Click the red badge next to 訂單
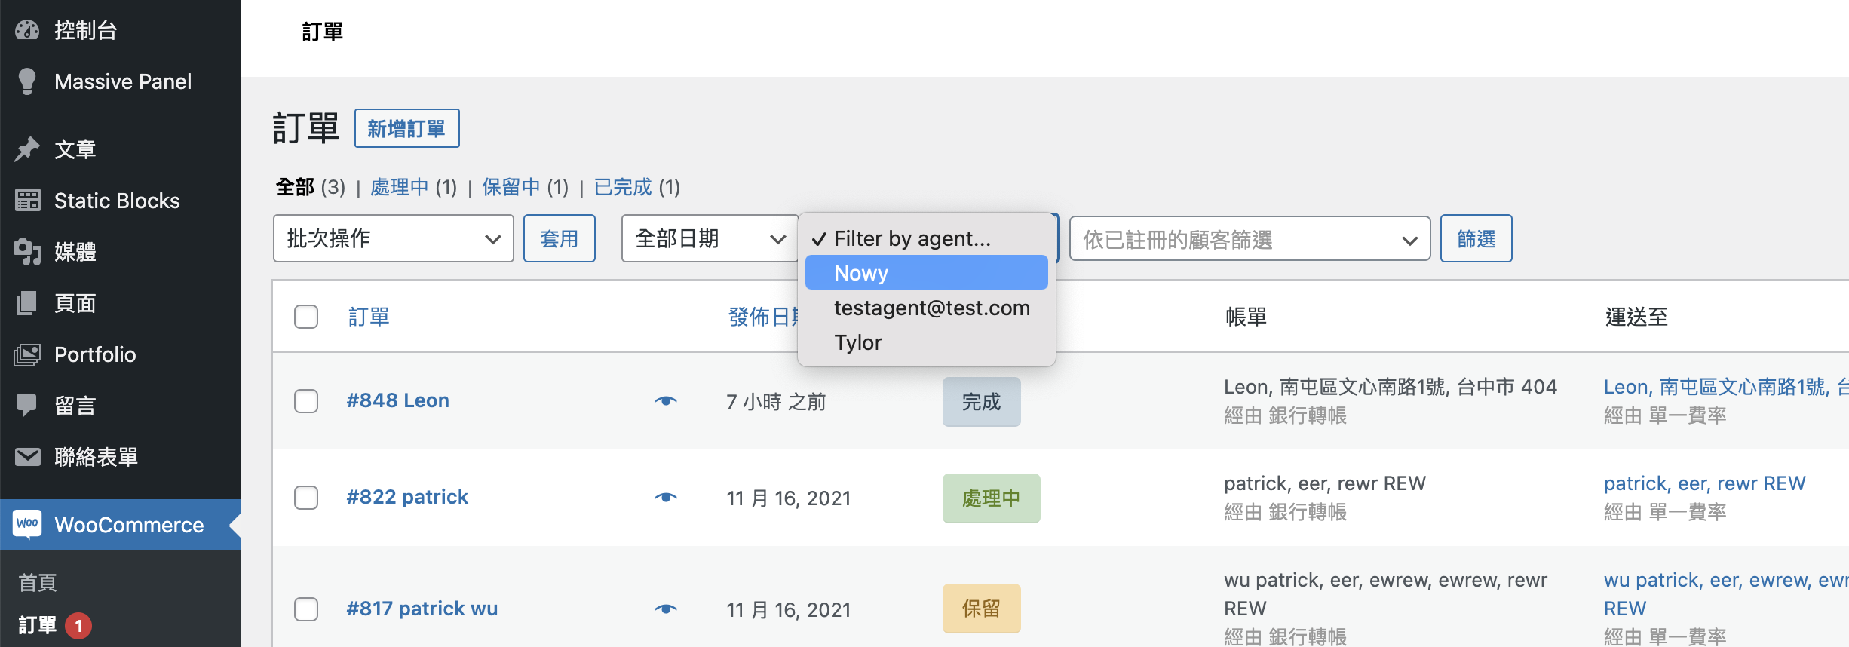Viewport: 1849px width, 647px height. (78, 626)
